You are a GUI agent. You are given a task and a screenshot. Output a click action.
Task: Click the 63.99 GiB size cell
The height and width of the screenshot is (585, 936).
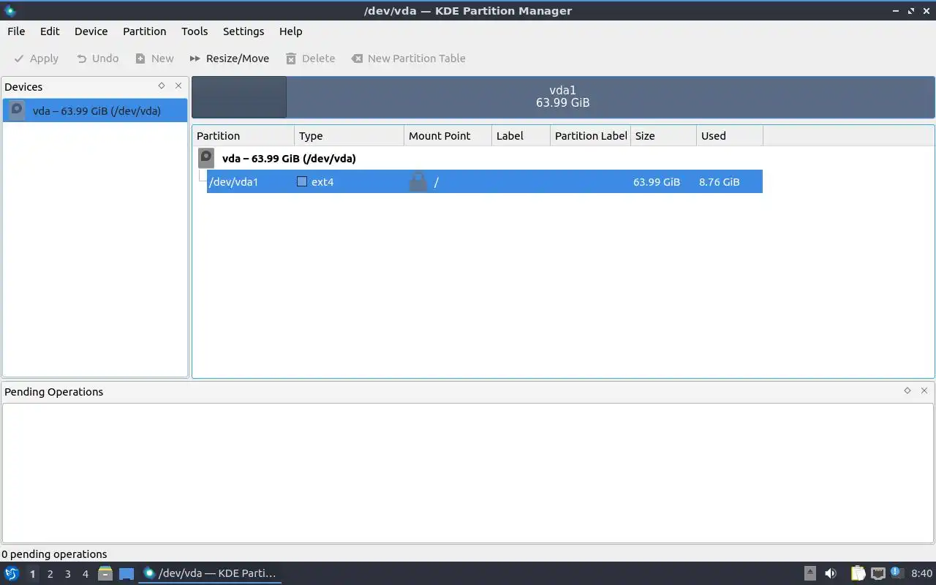pos(657,182)
